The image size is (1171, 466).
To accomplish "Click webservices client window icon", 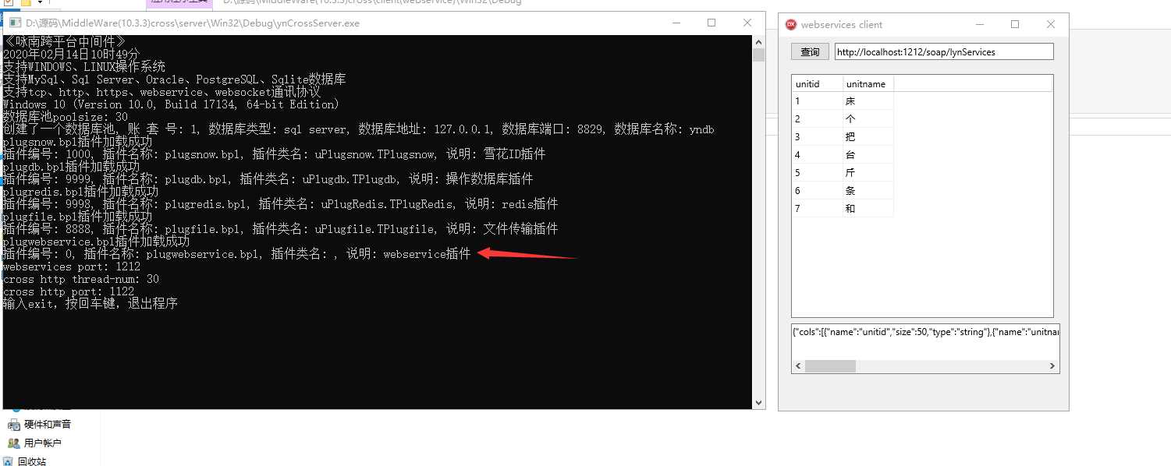I will (x=790, y=25).
